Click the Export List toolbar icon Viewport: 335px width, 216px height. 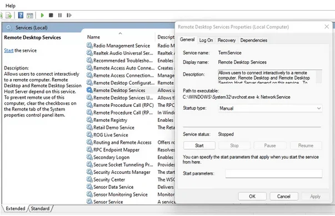click(8, 16)
